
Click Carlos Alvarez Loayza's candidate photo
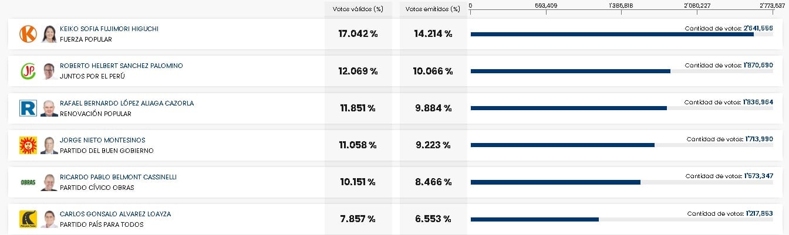pos(49,219)
